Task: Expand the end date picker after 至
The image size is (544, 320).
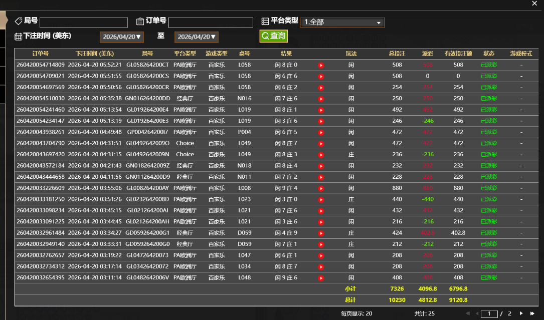Action: pyautogui.click(x=197, y=37)
